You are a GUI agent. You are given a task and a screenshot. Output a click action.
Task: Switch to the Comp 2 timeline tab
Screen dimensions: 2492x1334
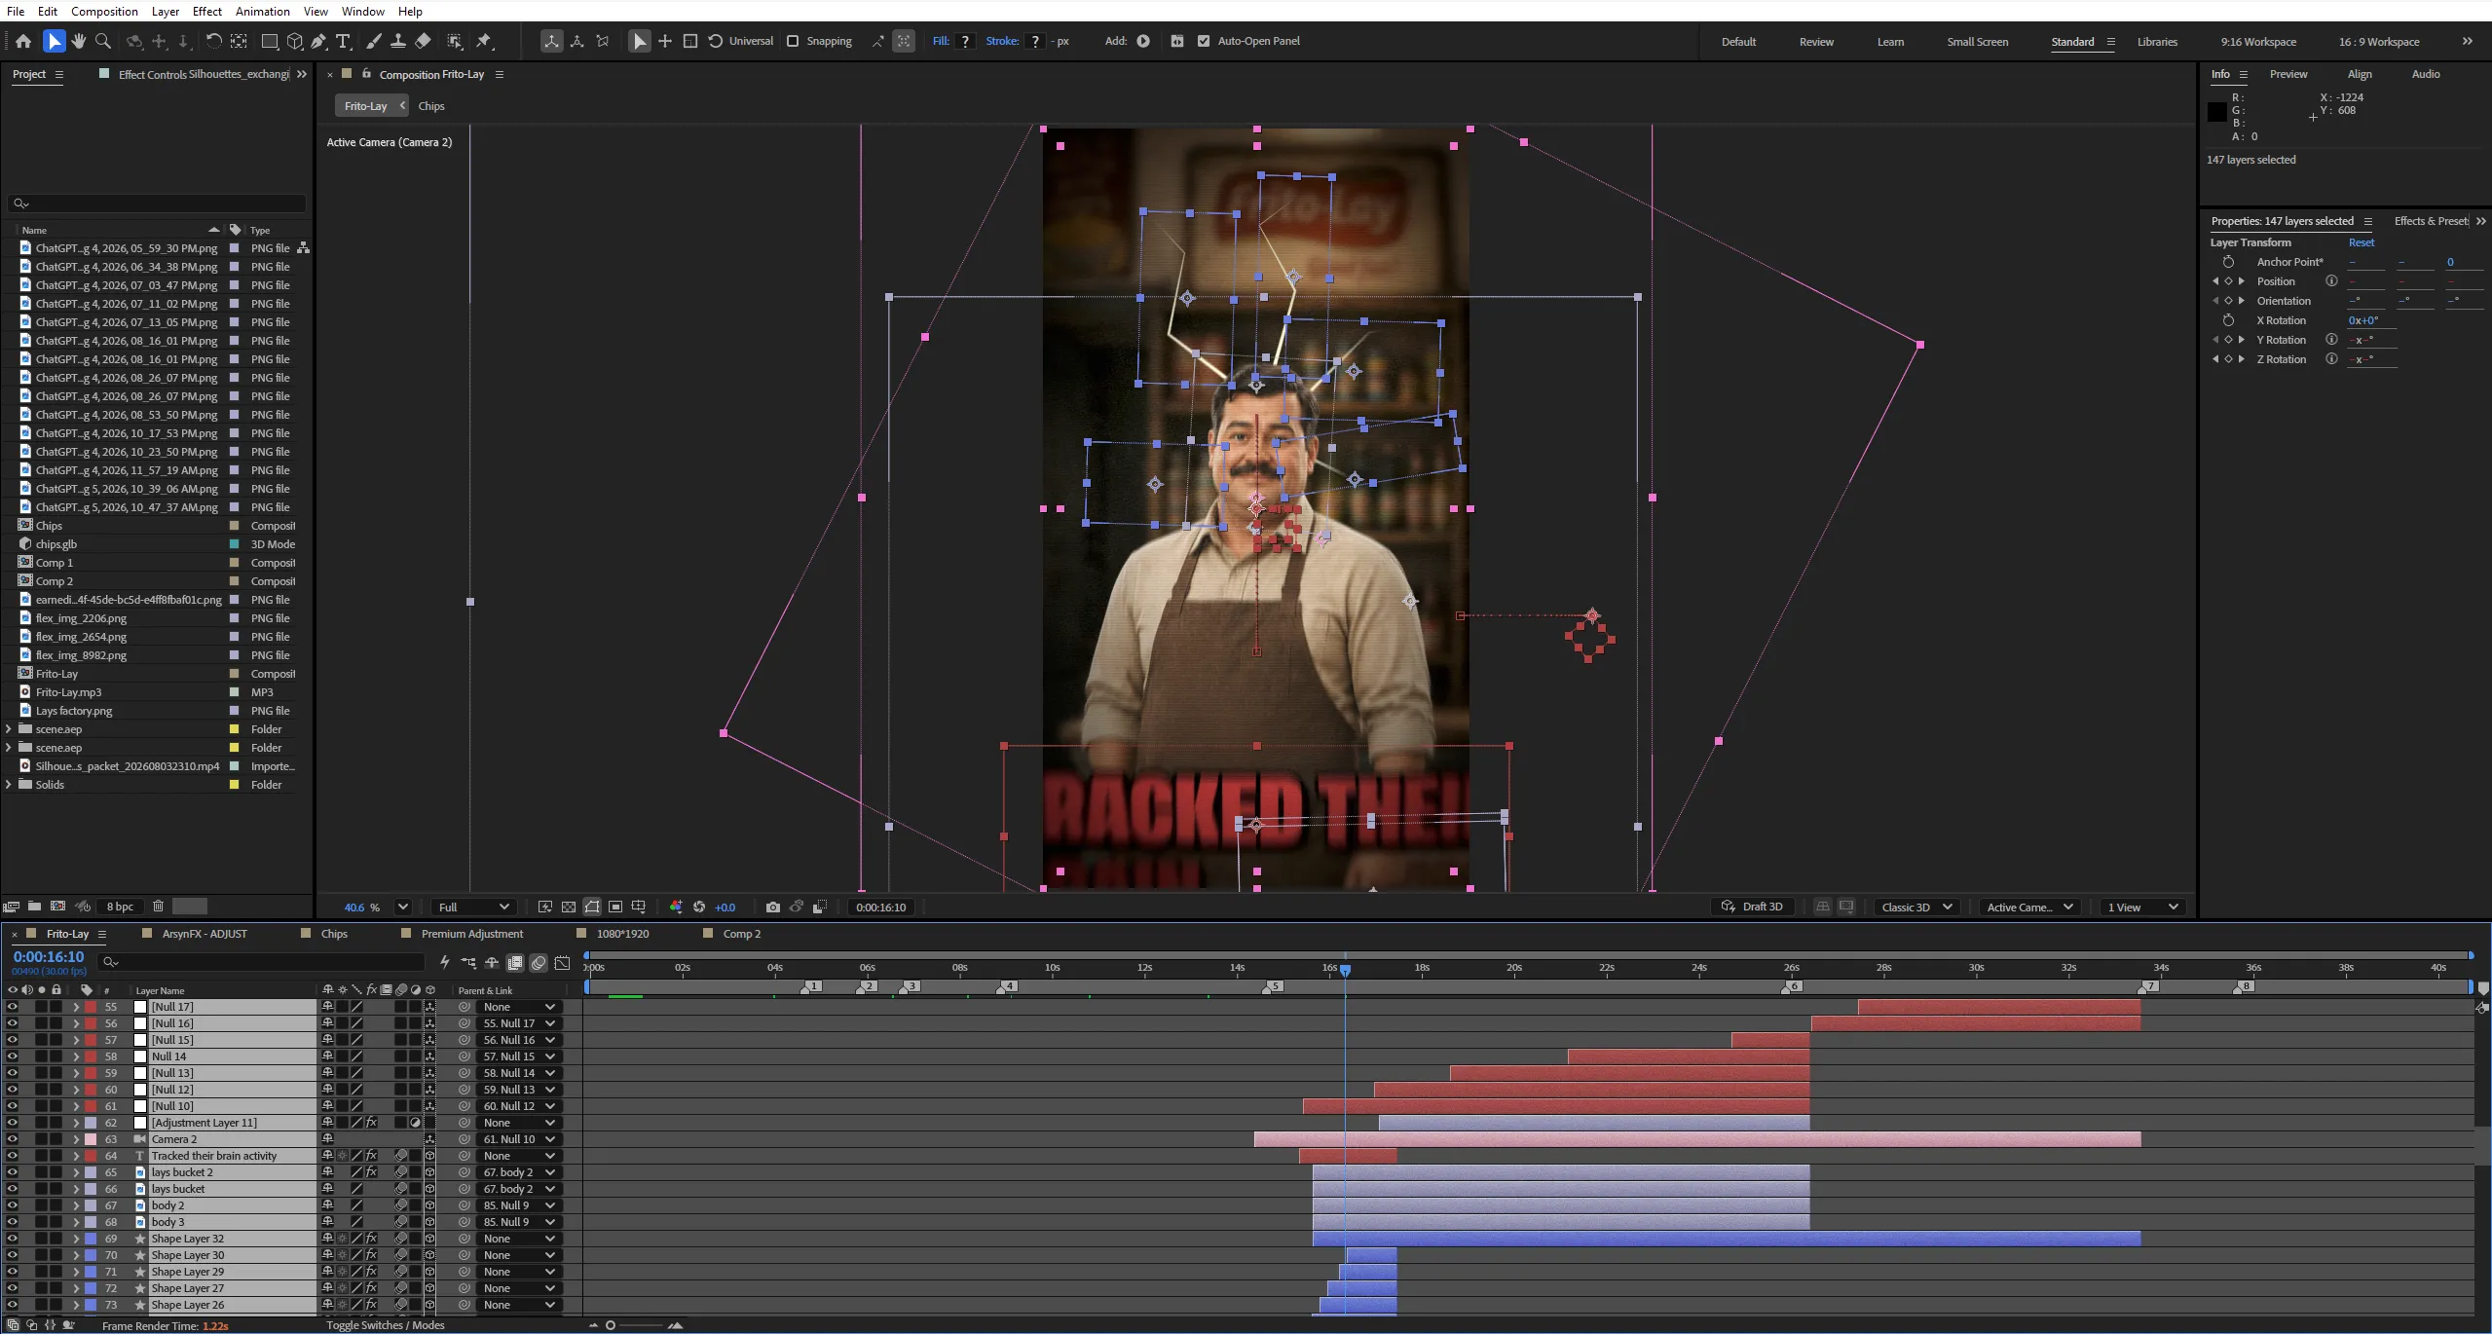click(x=741, y=934)
